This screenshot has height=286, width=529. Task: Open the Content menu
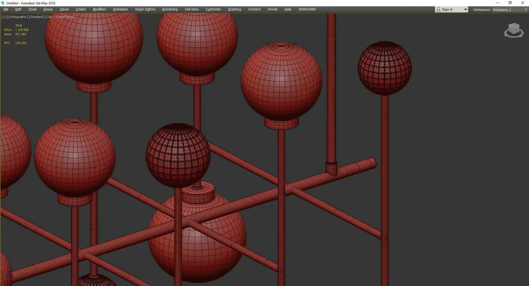tap(254, 9)
